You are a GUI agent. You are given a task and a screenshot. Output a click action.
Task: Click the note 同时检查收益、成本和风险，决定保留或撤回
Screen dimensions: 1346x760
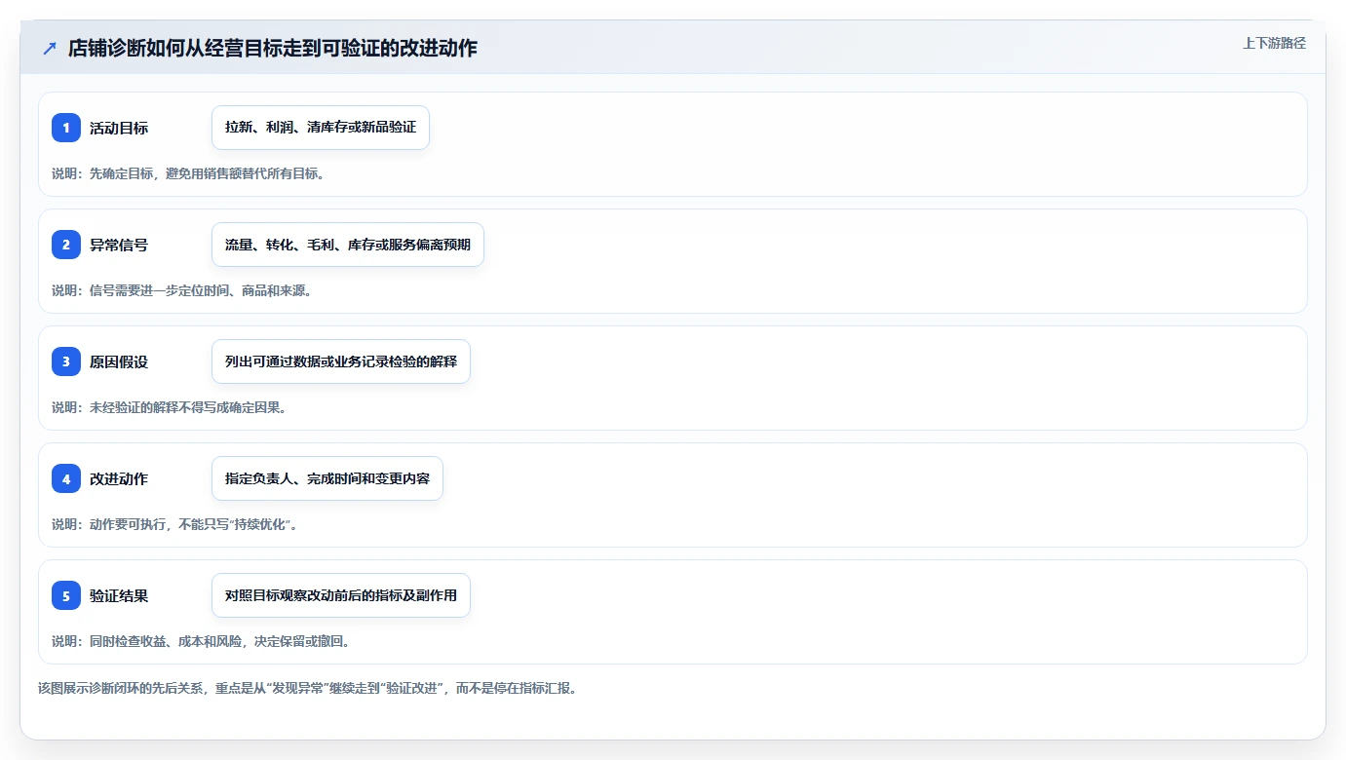pyautogui.click(x=201, y=641)
